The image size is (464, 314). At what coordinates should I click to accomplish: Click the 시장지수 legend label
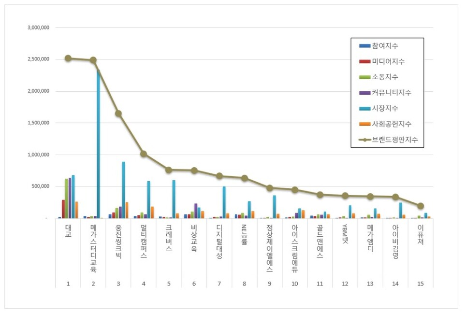click(385, 108)
